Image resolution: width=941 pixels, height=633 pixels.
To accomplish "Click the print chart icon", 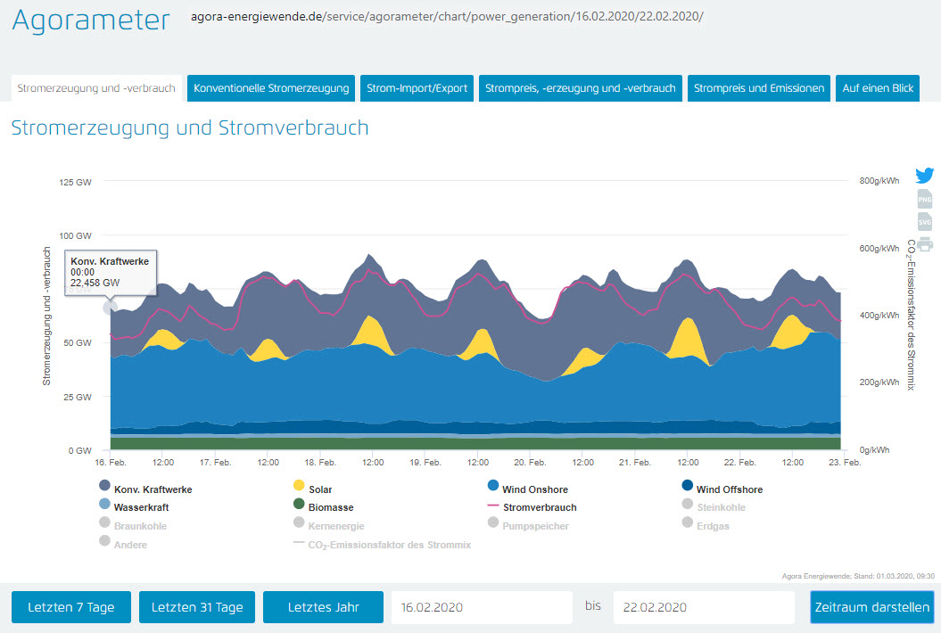I will tap(924, 244).
